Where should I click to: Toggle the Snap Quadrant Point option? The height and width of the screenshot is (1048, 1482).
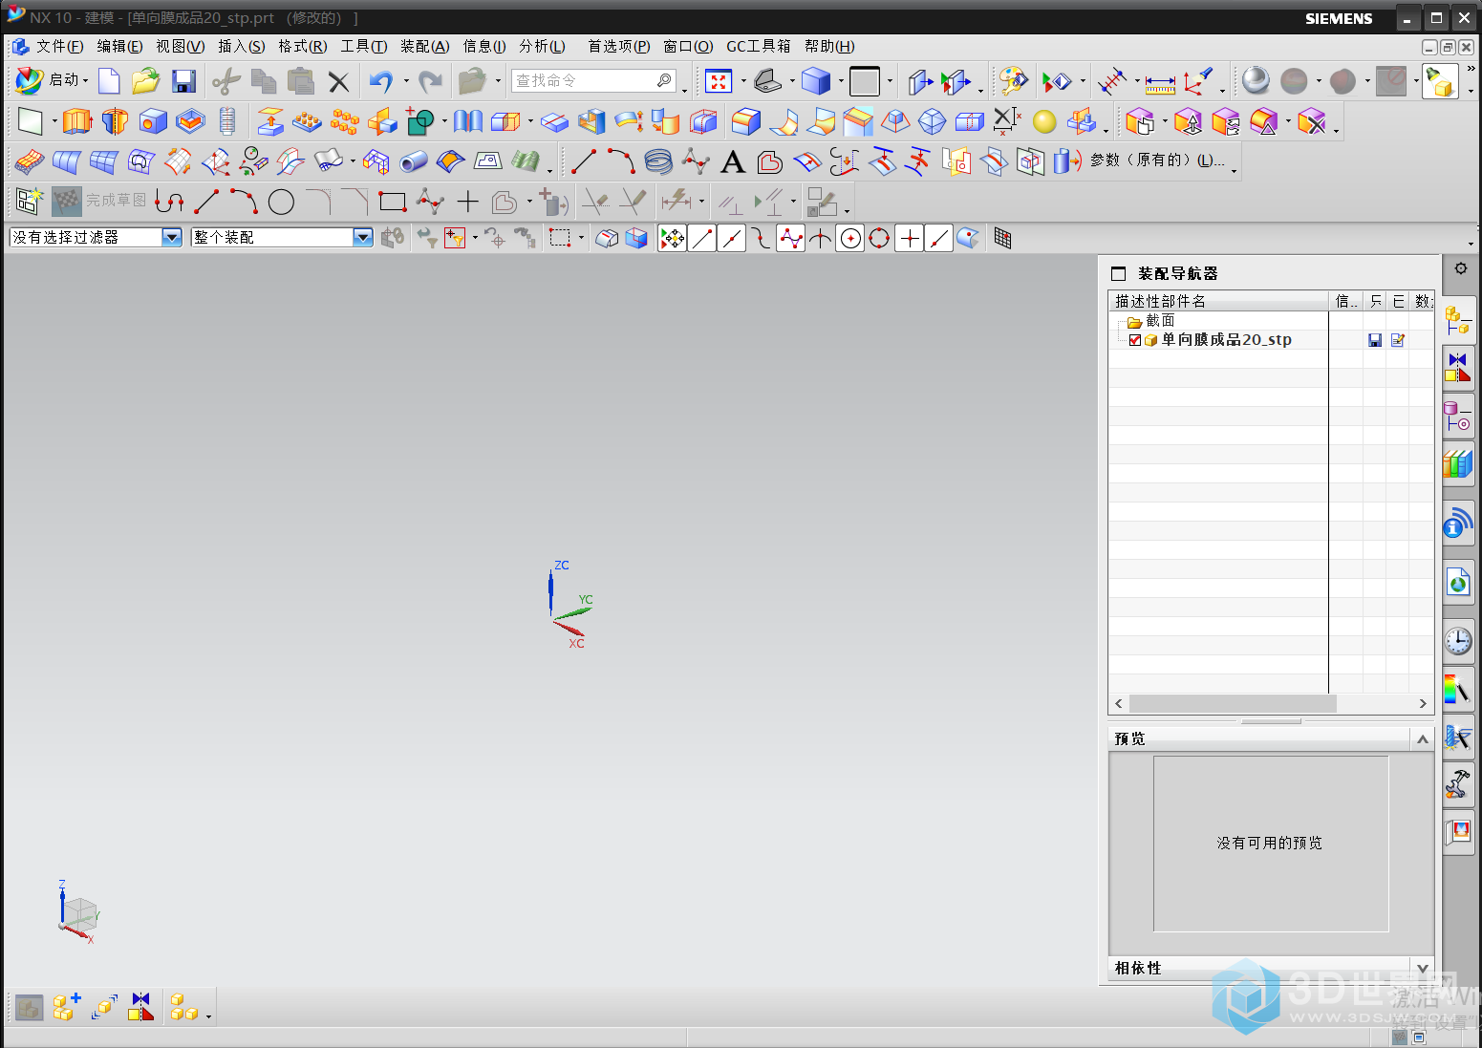pos(880,238)
